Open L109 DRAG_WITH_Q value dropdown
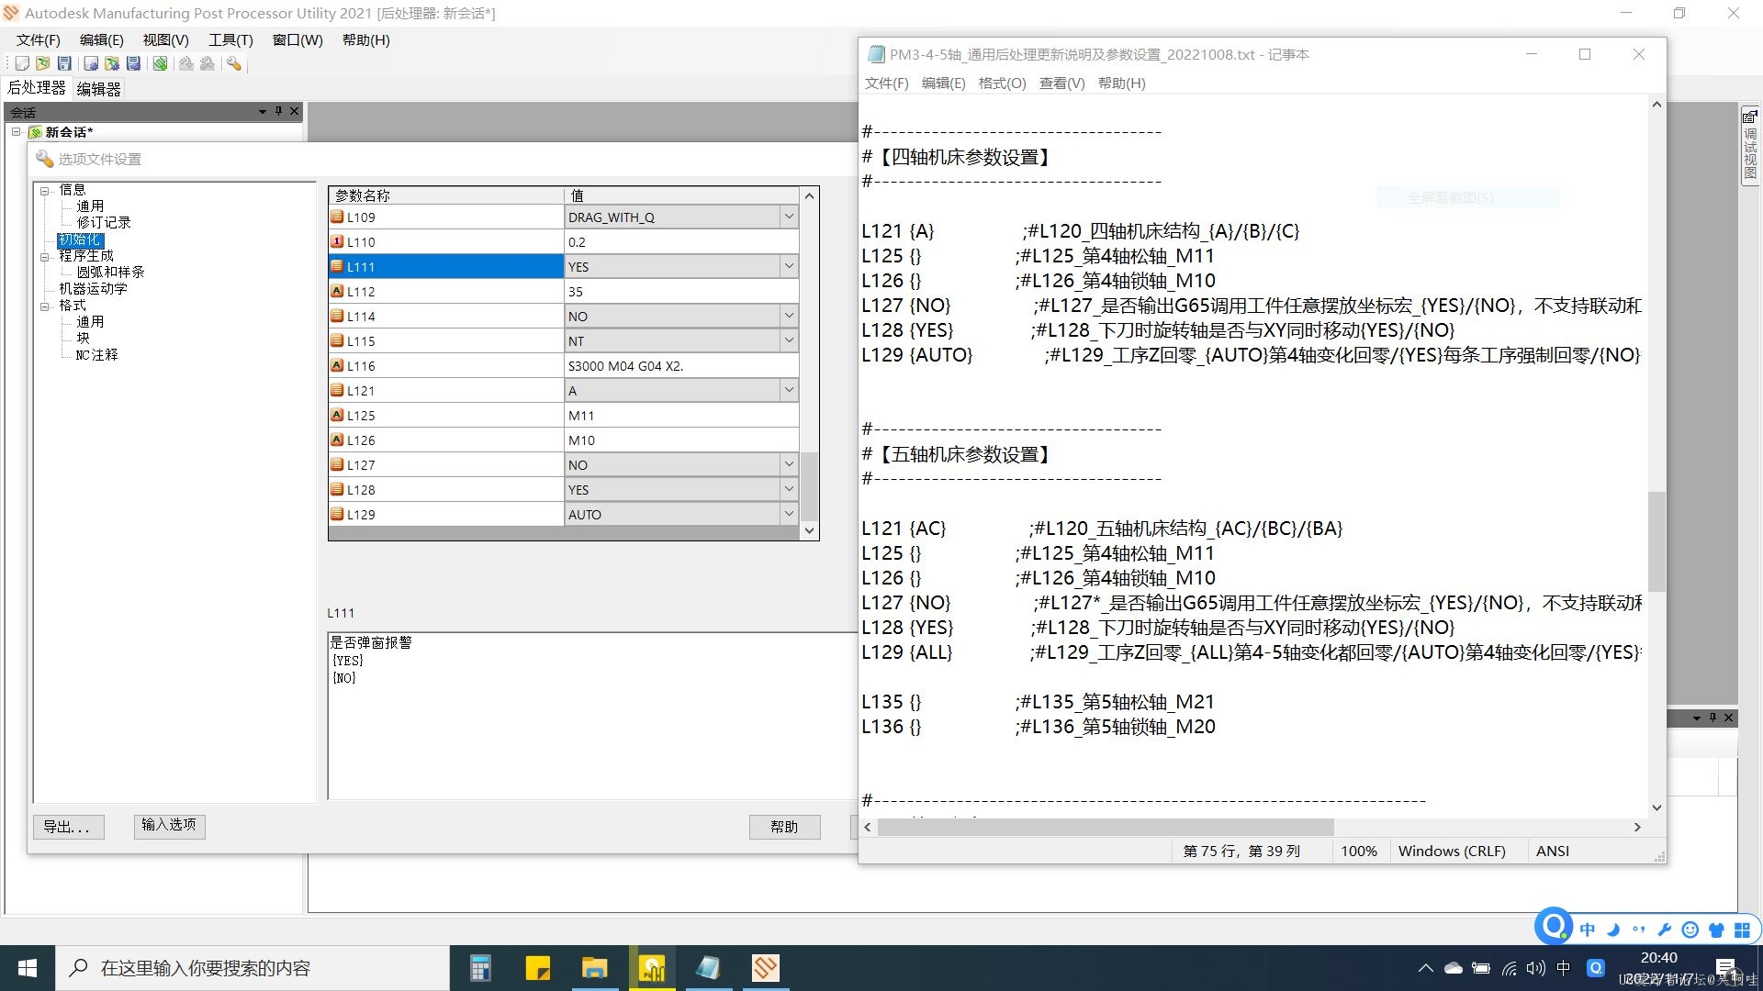 [789, 217]
